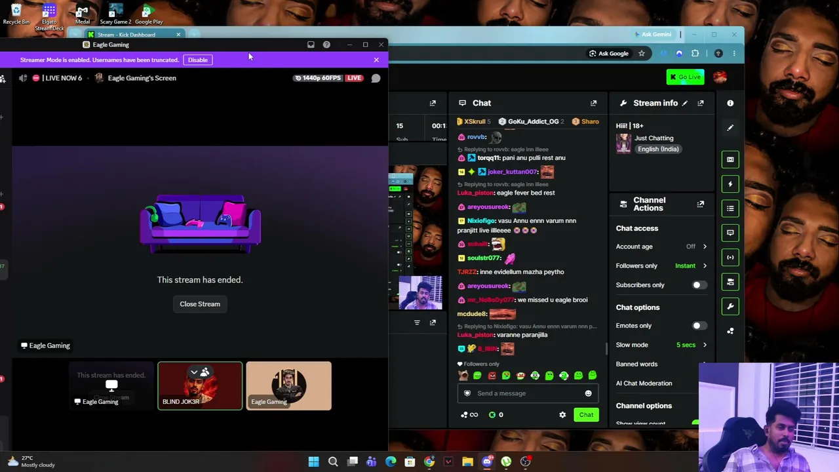
Task: Open Microsoft Edge from taskbar
Action: point(391,462)
